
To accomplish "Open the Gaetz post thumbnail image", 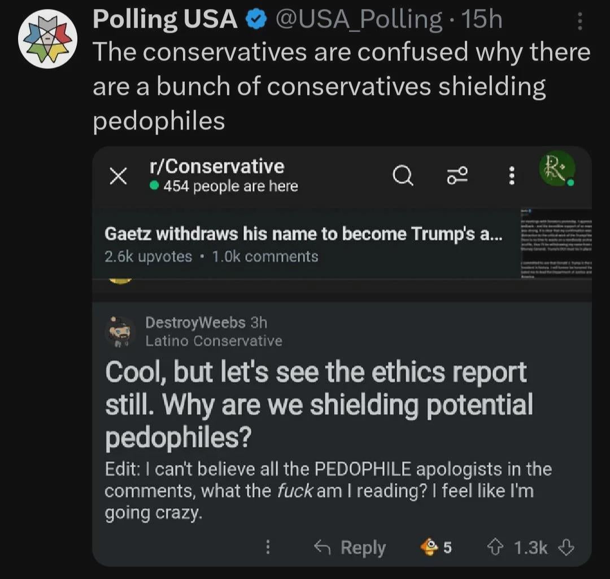I will pyautogui.click(x=556, y=243).
